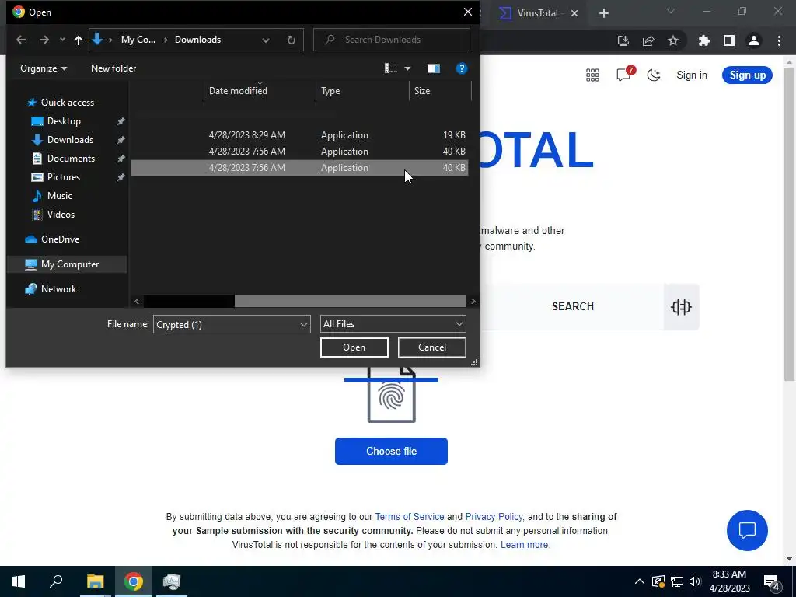
Task: Open the Organize menu
Action: 44,68
